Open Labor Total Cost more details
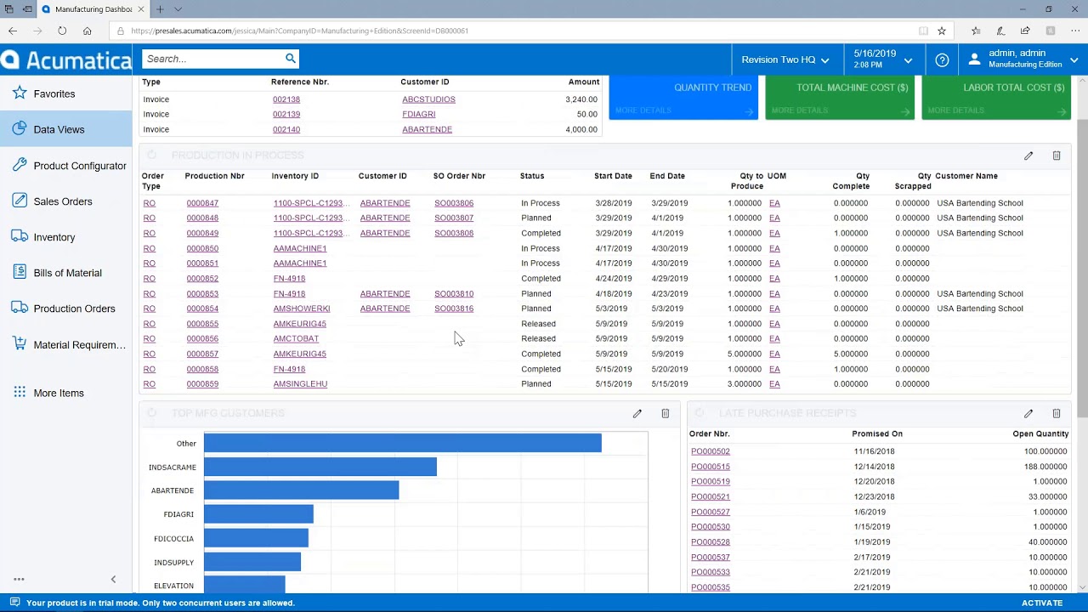This screenshot has width=1088, height=612. (996, 110)
